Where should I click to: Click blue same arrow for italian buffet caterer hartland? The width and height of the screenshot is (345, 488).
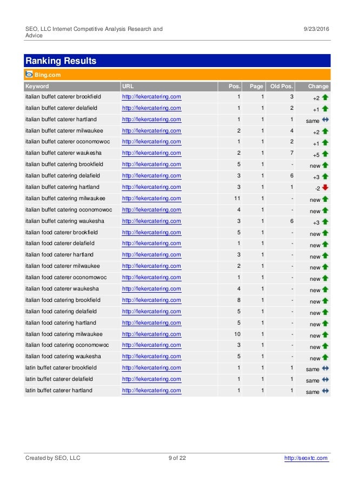coord(325,120)
